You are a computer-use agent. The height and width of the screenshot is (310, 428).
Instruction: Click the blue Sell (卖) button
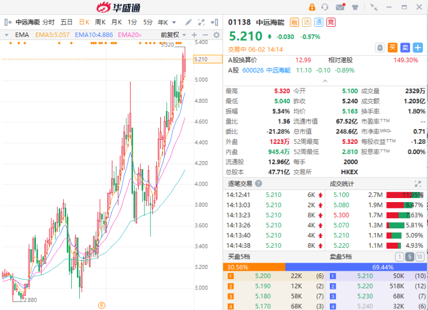click(405, 48)
